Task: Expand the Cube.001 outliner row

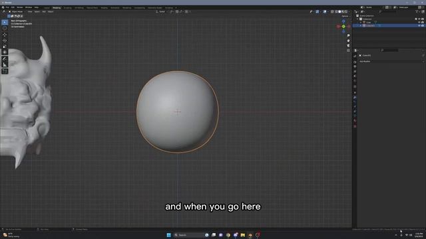Action: click(x=361, y=25)
